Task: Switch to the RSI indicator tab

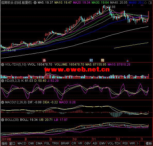Action: 125,143
